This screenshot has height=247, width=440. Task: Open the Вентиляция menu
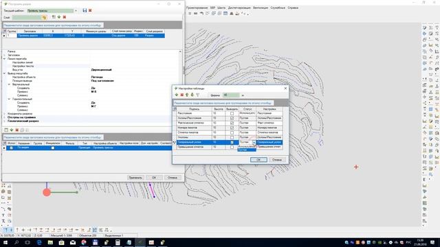pyautogui.click(x=261, y=8)
